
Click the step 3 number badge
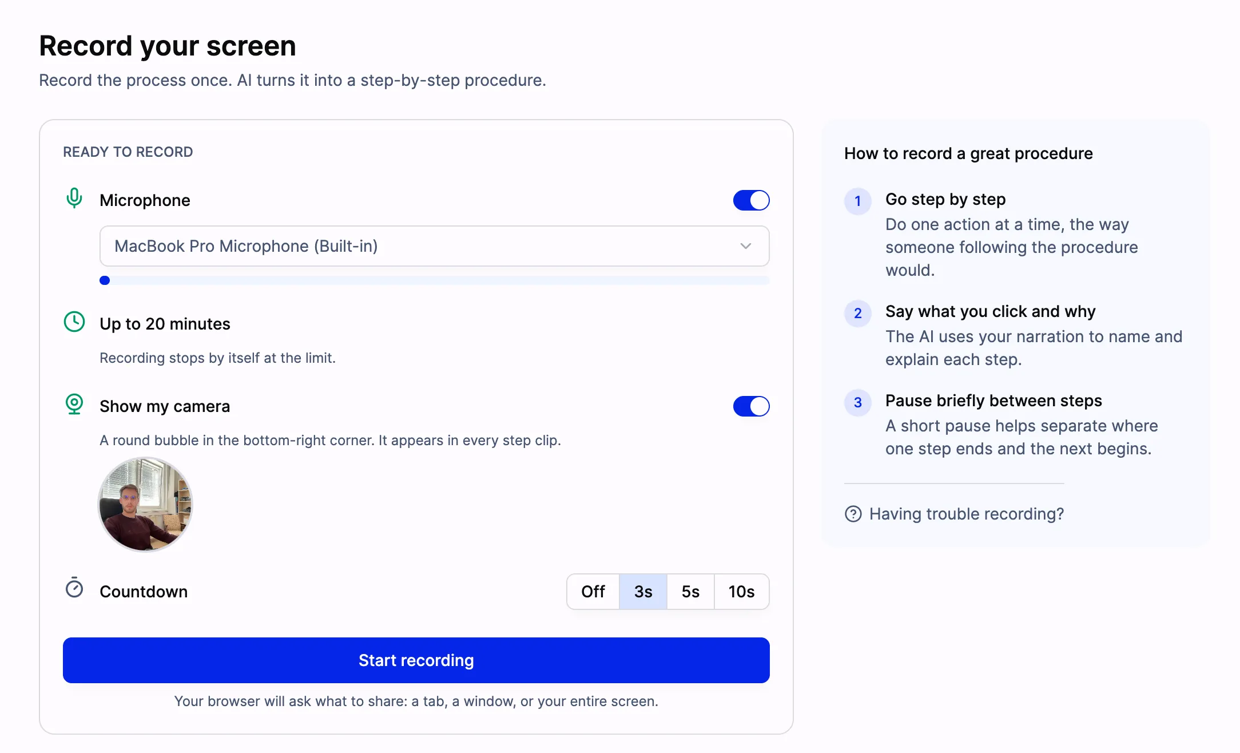pos(858,402)
